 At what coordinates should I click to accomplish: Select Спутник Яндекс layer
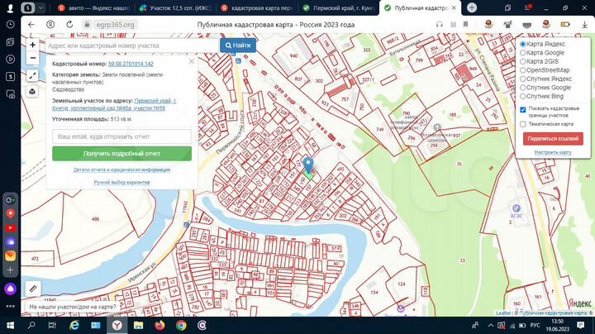pos(522,79)
